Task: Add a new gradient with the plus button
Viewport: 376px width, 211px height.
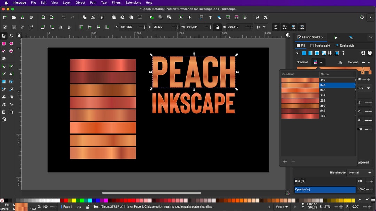Action: pos(285,161)
